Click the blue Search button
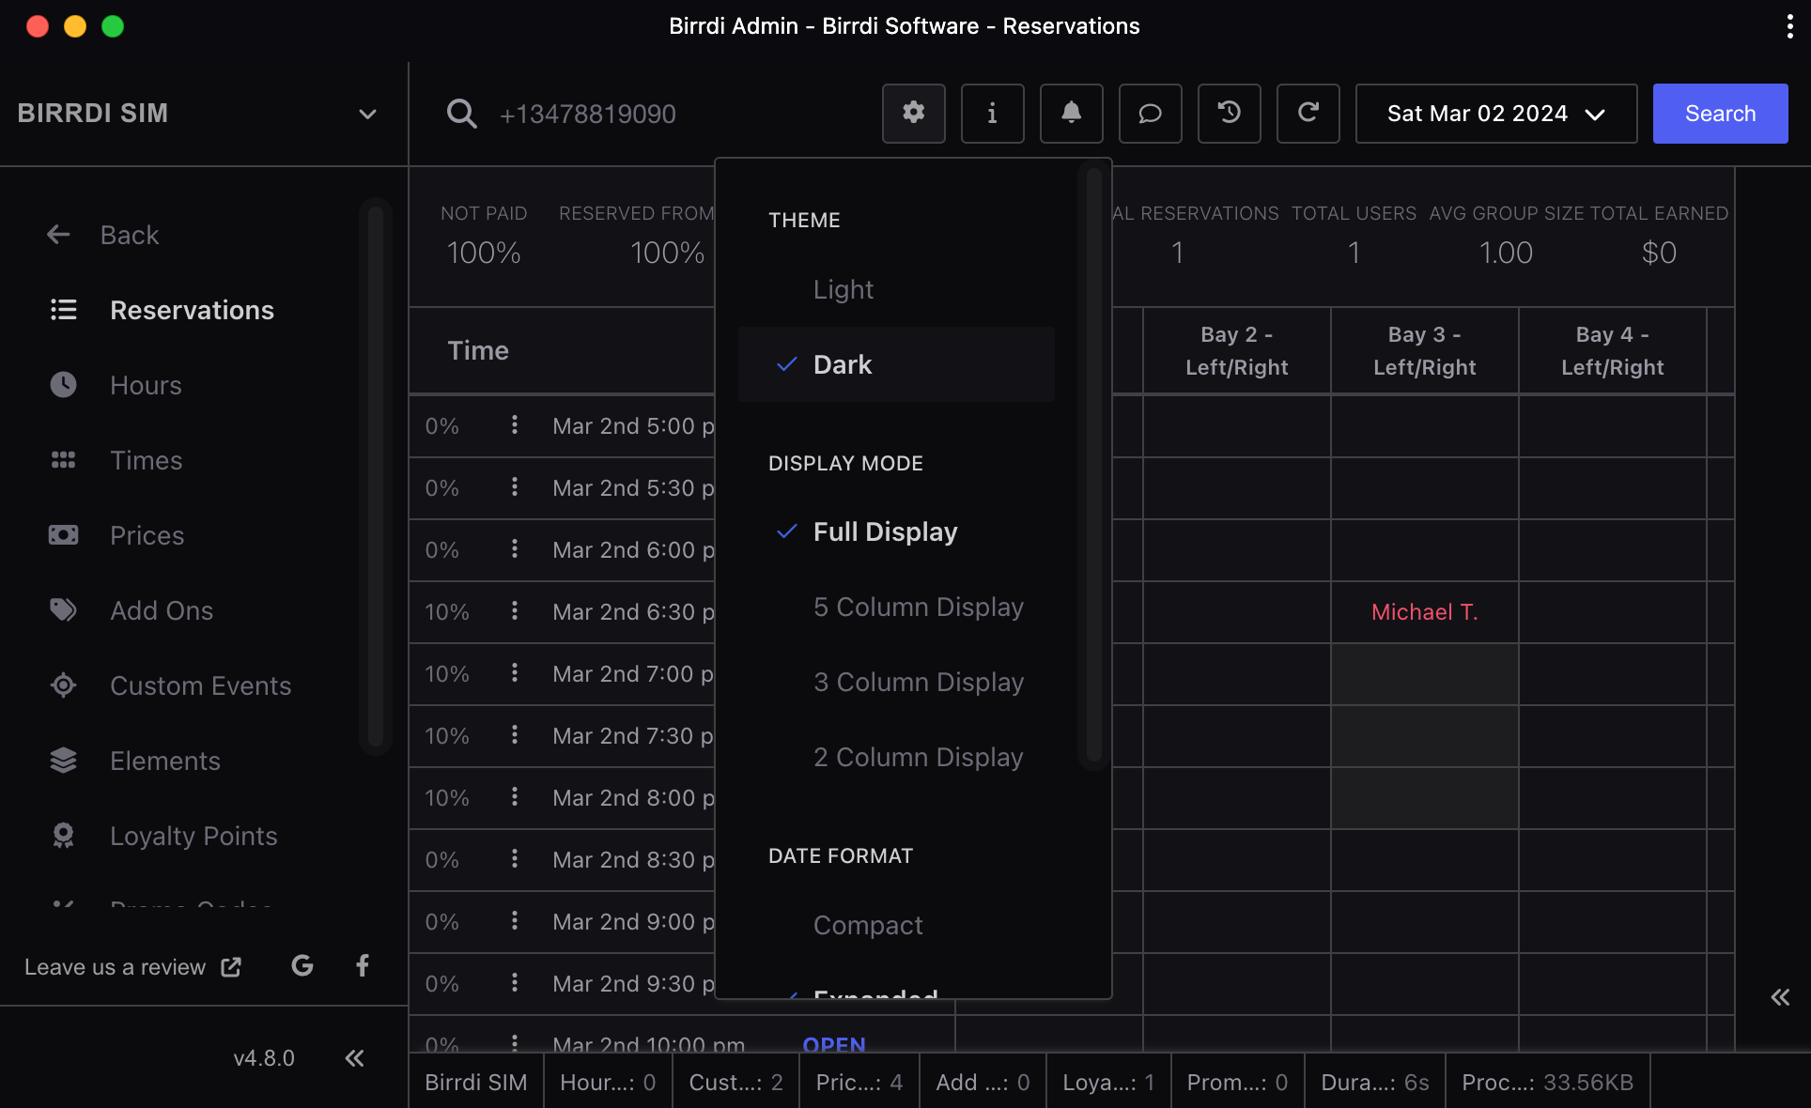The height and width of the screenshot is (1108, 1811). click(1720, 114)
